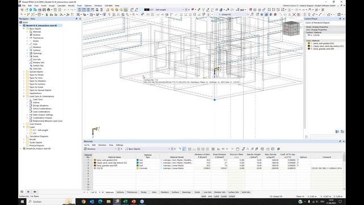Select Printout Reports in navigator
364x205 pixels.
[36, 146]
